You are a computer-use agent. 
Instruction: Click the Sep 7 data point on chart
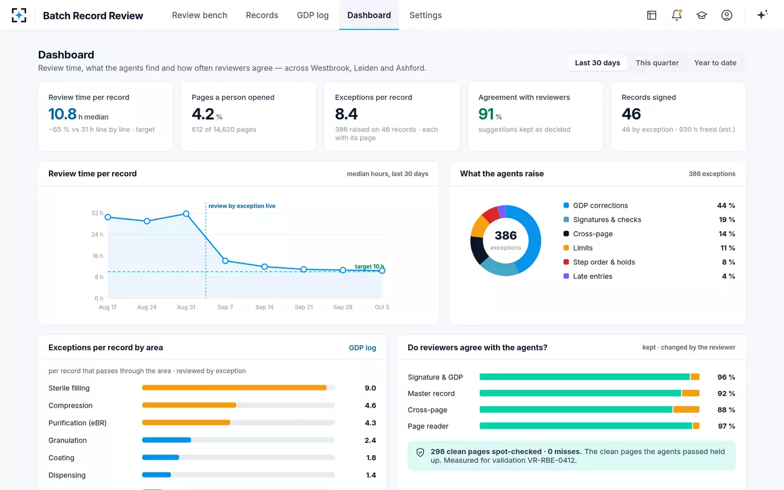click(x=225, y=261)
